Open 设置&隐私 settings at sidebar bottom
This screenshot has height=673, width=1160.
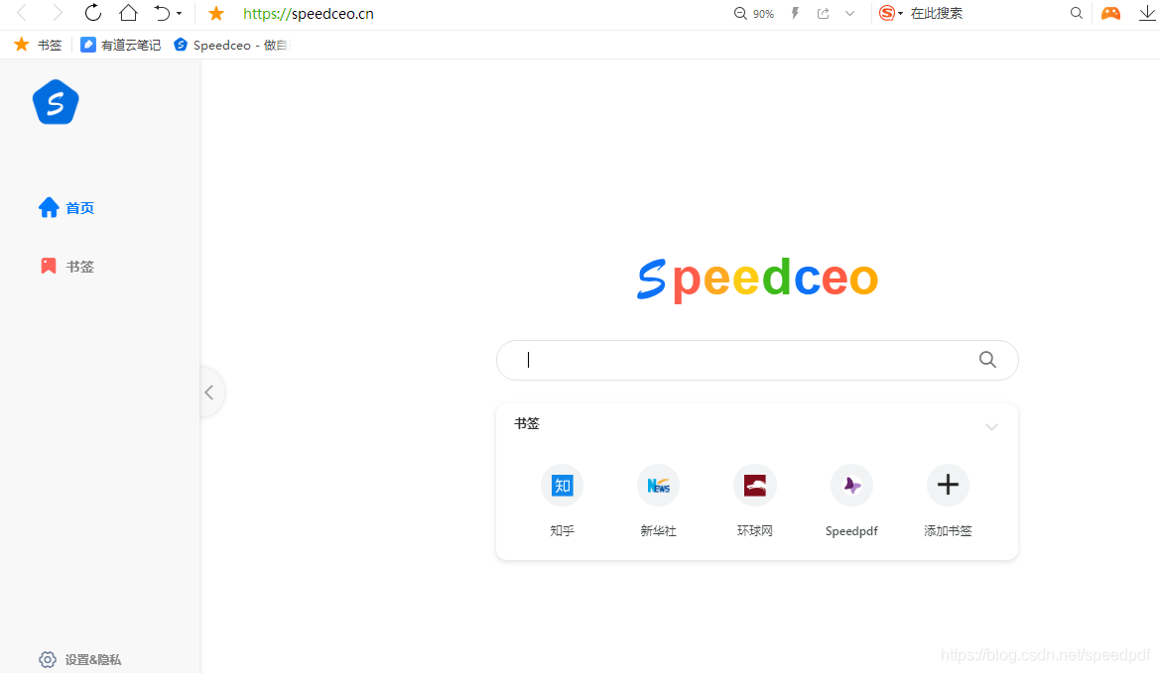[80, 660]
